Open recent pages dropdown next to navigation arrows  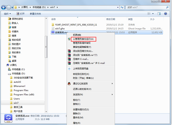tap(12, 8)
